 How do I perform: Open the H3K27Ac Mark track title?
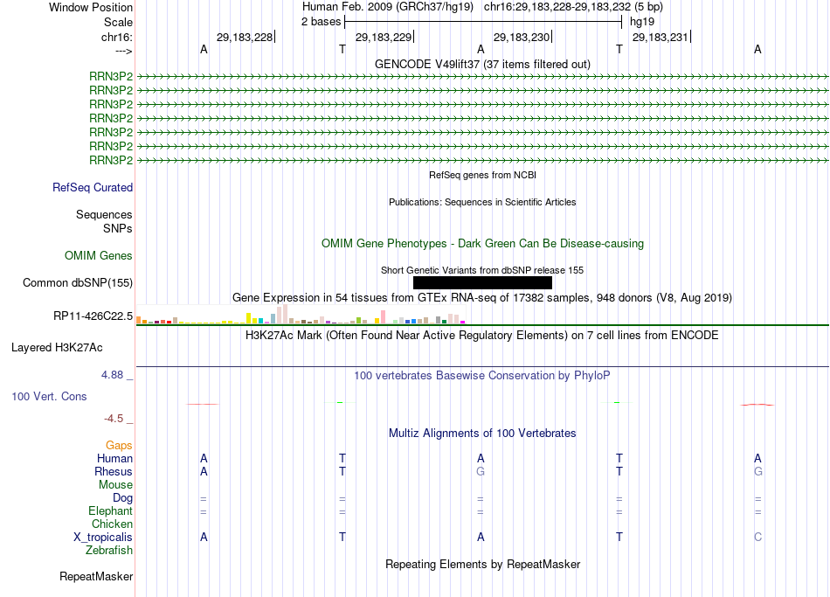482,336
